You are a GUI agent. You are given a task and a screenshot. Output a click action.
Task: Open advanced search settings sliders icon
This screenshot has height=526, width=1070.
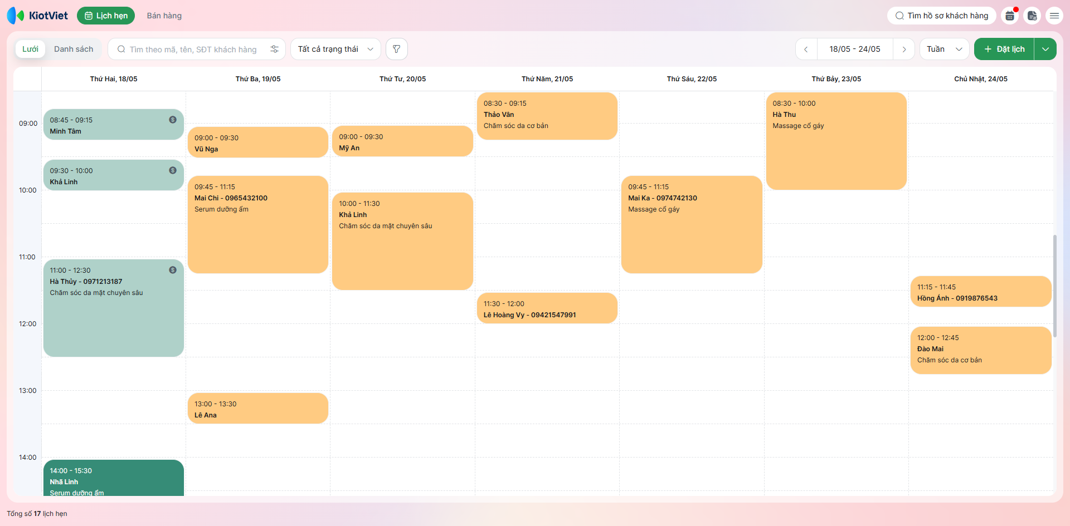point(274,49)
